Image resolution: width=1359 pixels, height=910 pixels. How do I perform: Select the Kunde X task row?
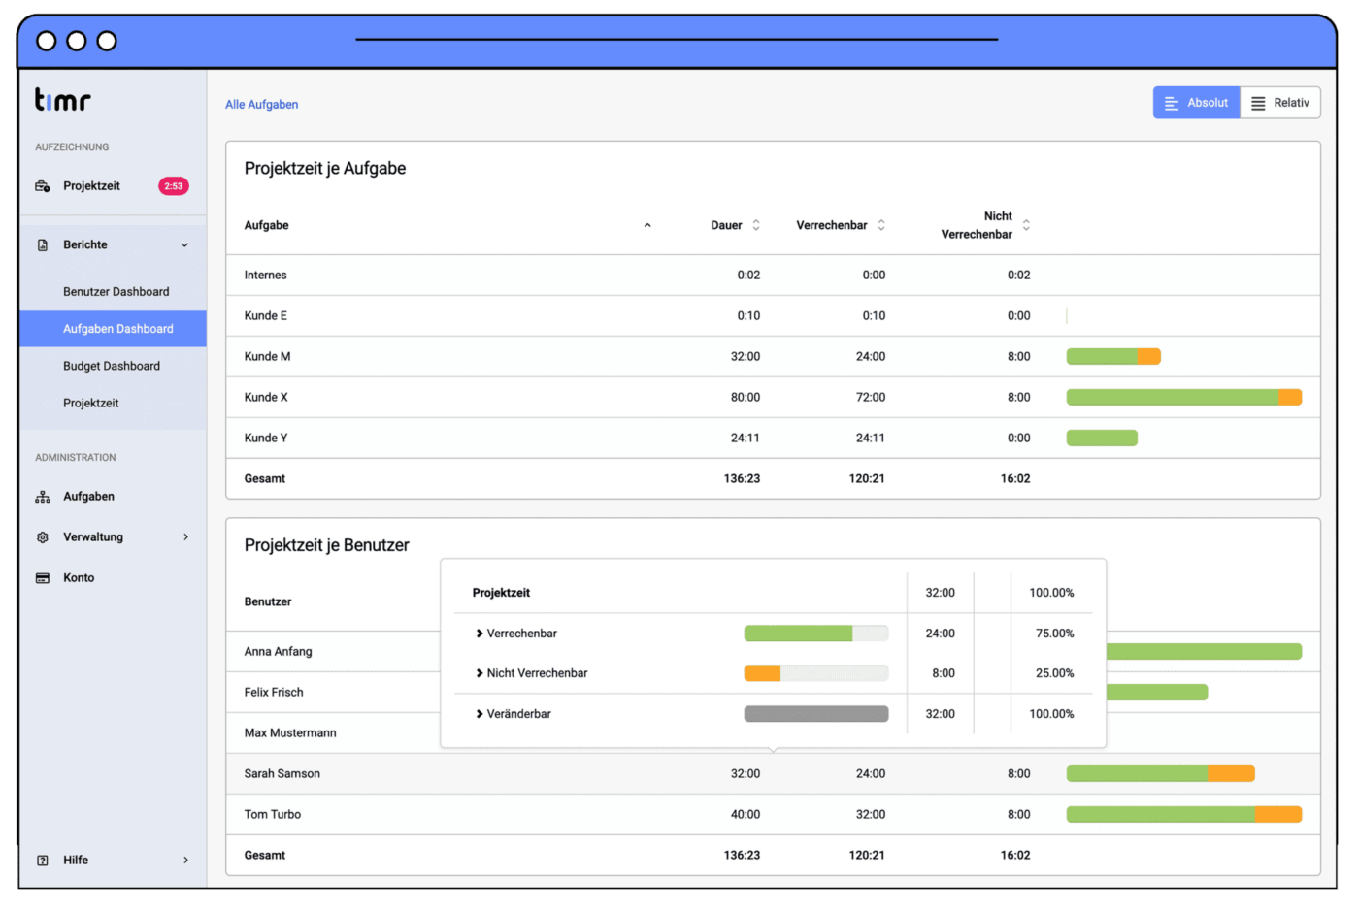[x=773, y=398]
